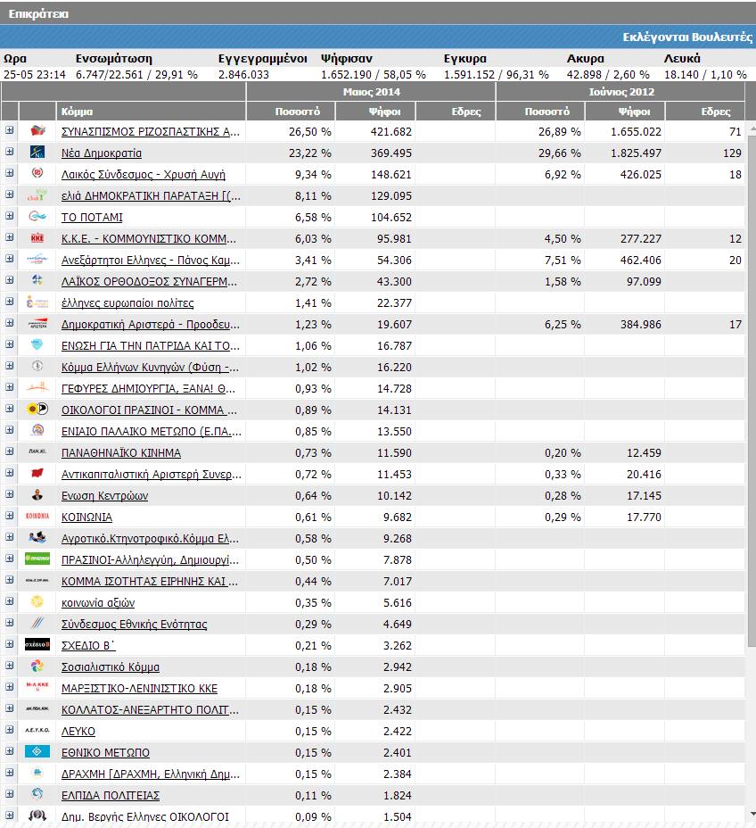Screen dimensions: 756x828
Task: Click the KKE red party logo
Action: [x=37, y=238]
